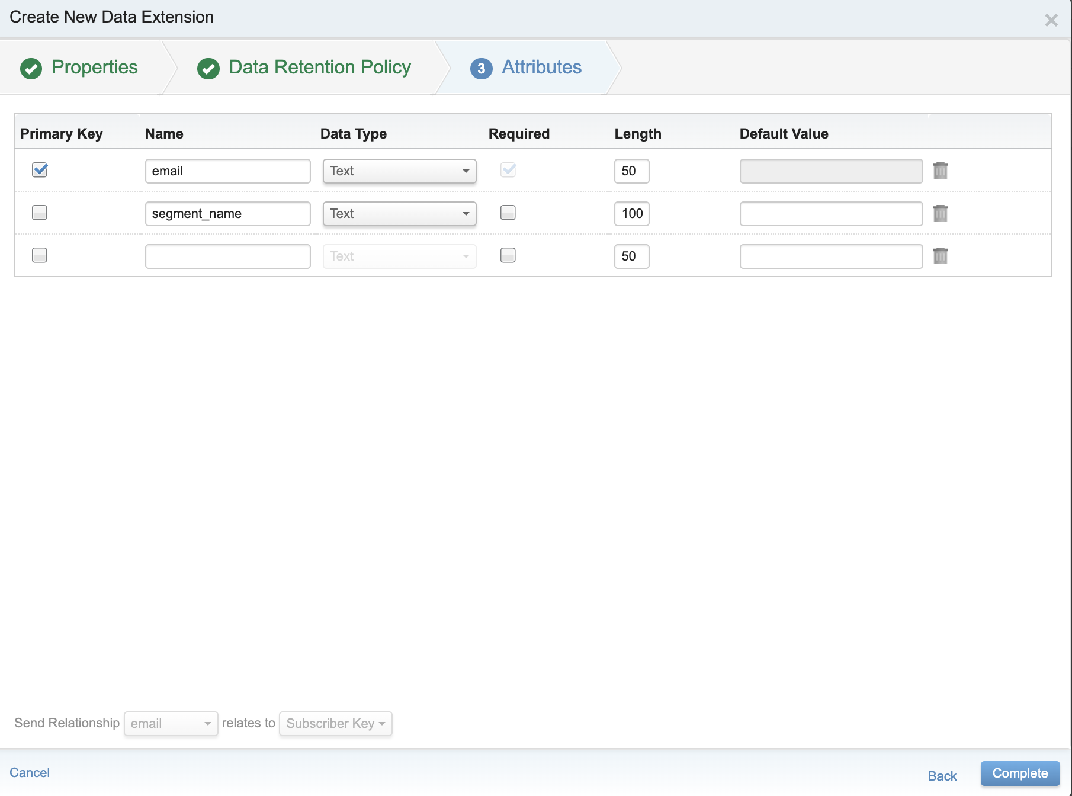Enable Primary Key for segment_name
This screenshot has height=796, width=1072.
pyautogui.click(x=40, y=213)
